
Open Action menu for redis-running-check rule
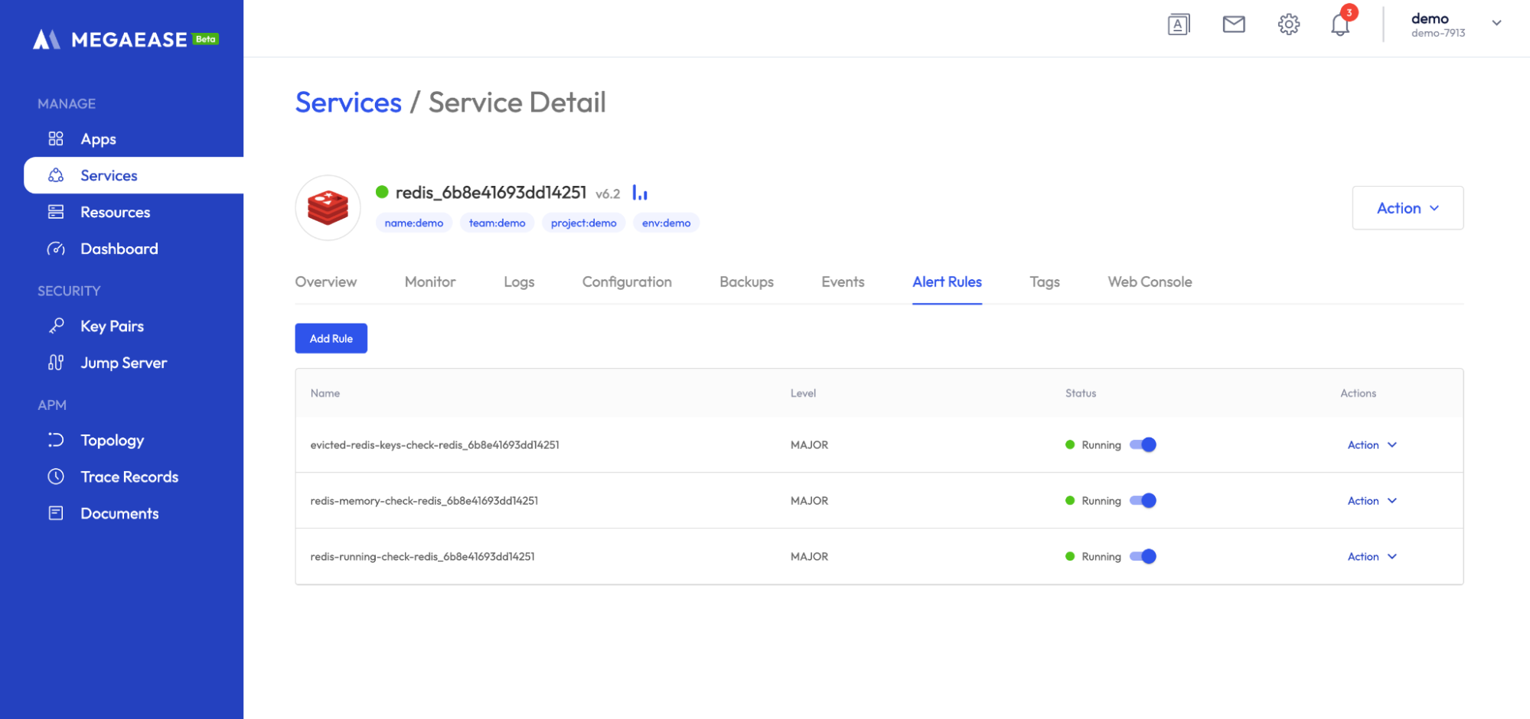coord(1372,556)
